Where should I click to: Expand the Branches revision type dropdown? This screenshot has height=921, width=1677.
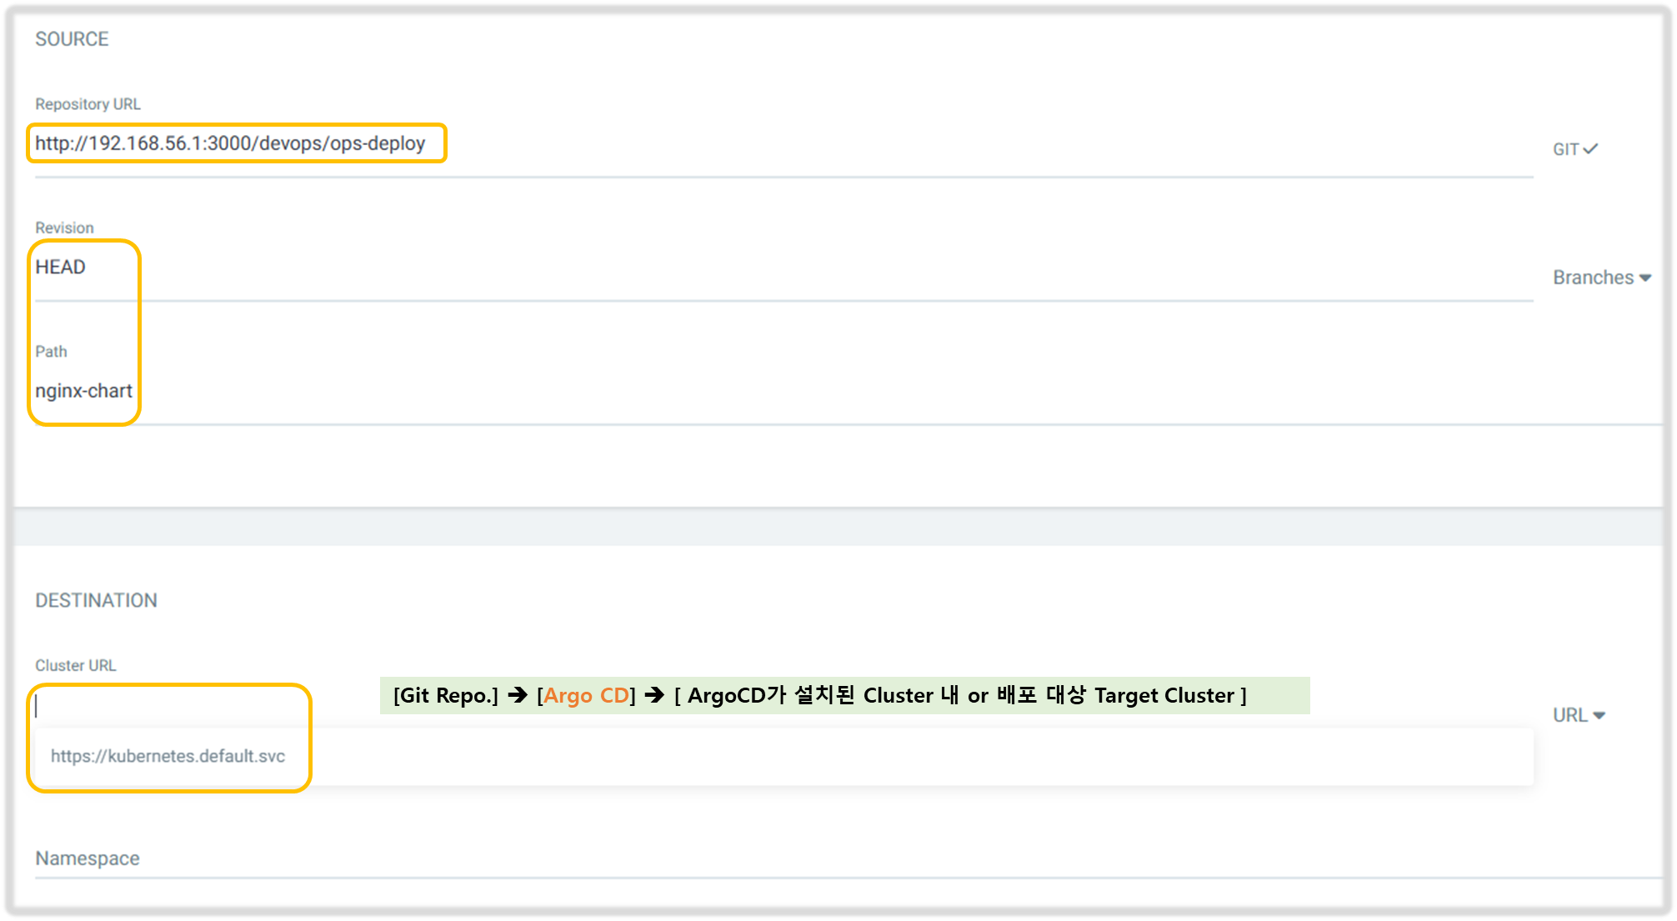point(1593,278)
